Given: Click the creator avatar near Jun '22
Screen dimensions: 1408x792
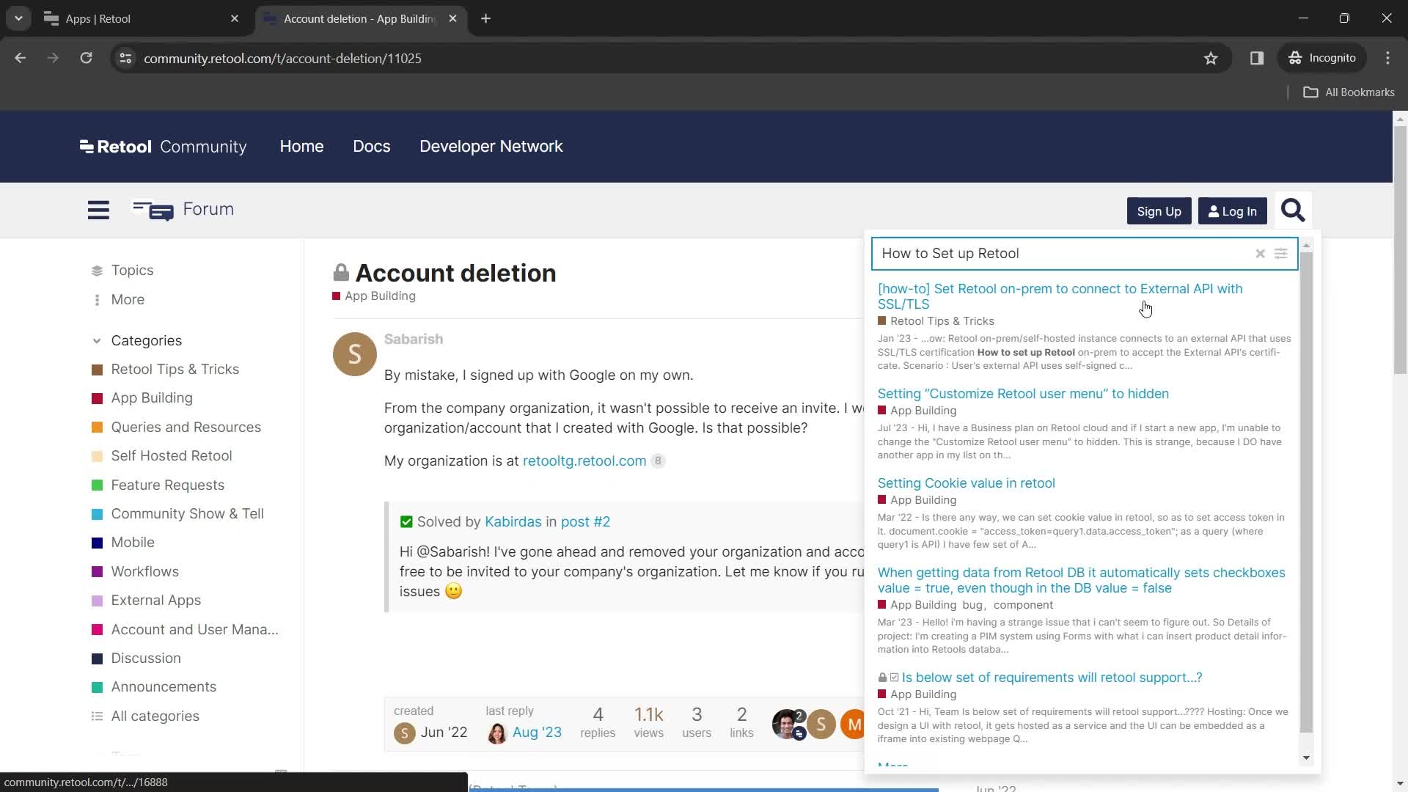Looking at the screenshot, I should click(404, 733).
